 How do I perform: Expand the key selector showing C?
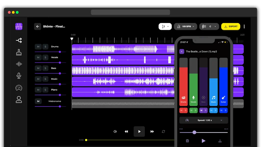click(209, 26)
